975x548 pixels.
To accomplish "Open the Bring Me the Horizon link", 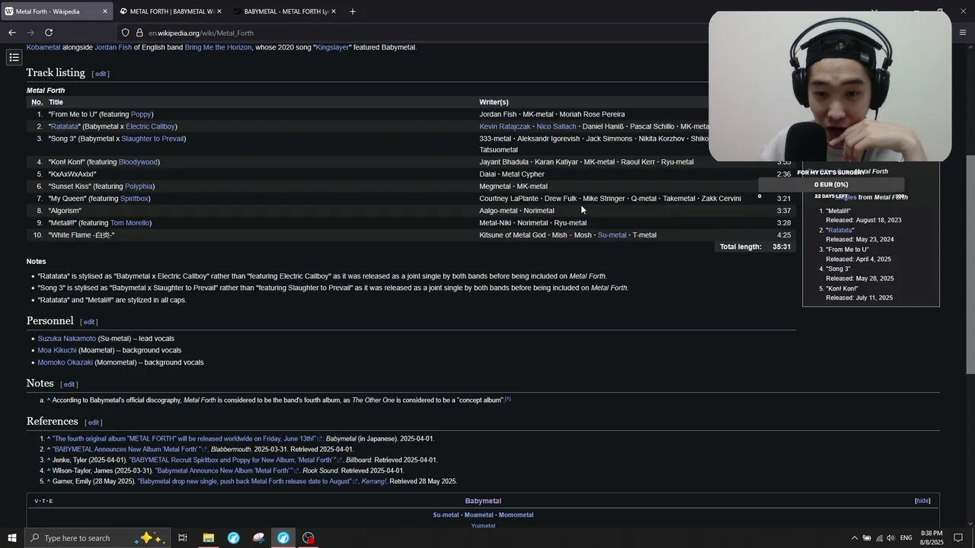I will tap(218, 47).
